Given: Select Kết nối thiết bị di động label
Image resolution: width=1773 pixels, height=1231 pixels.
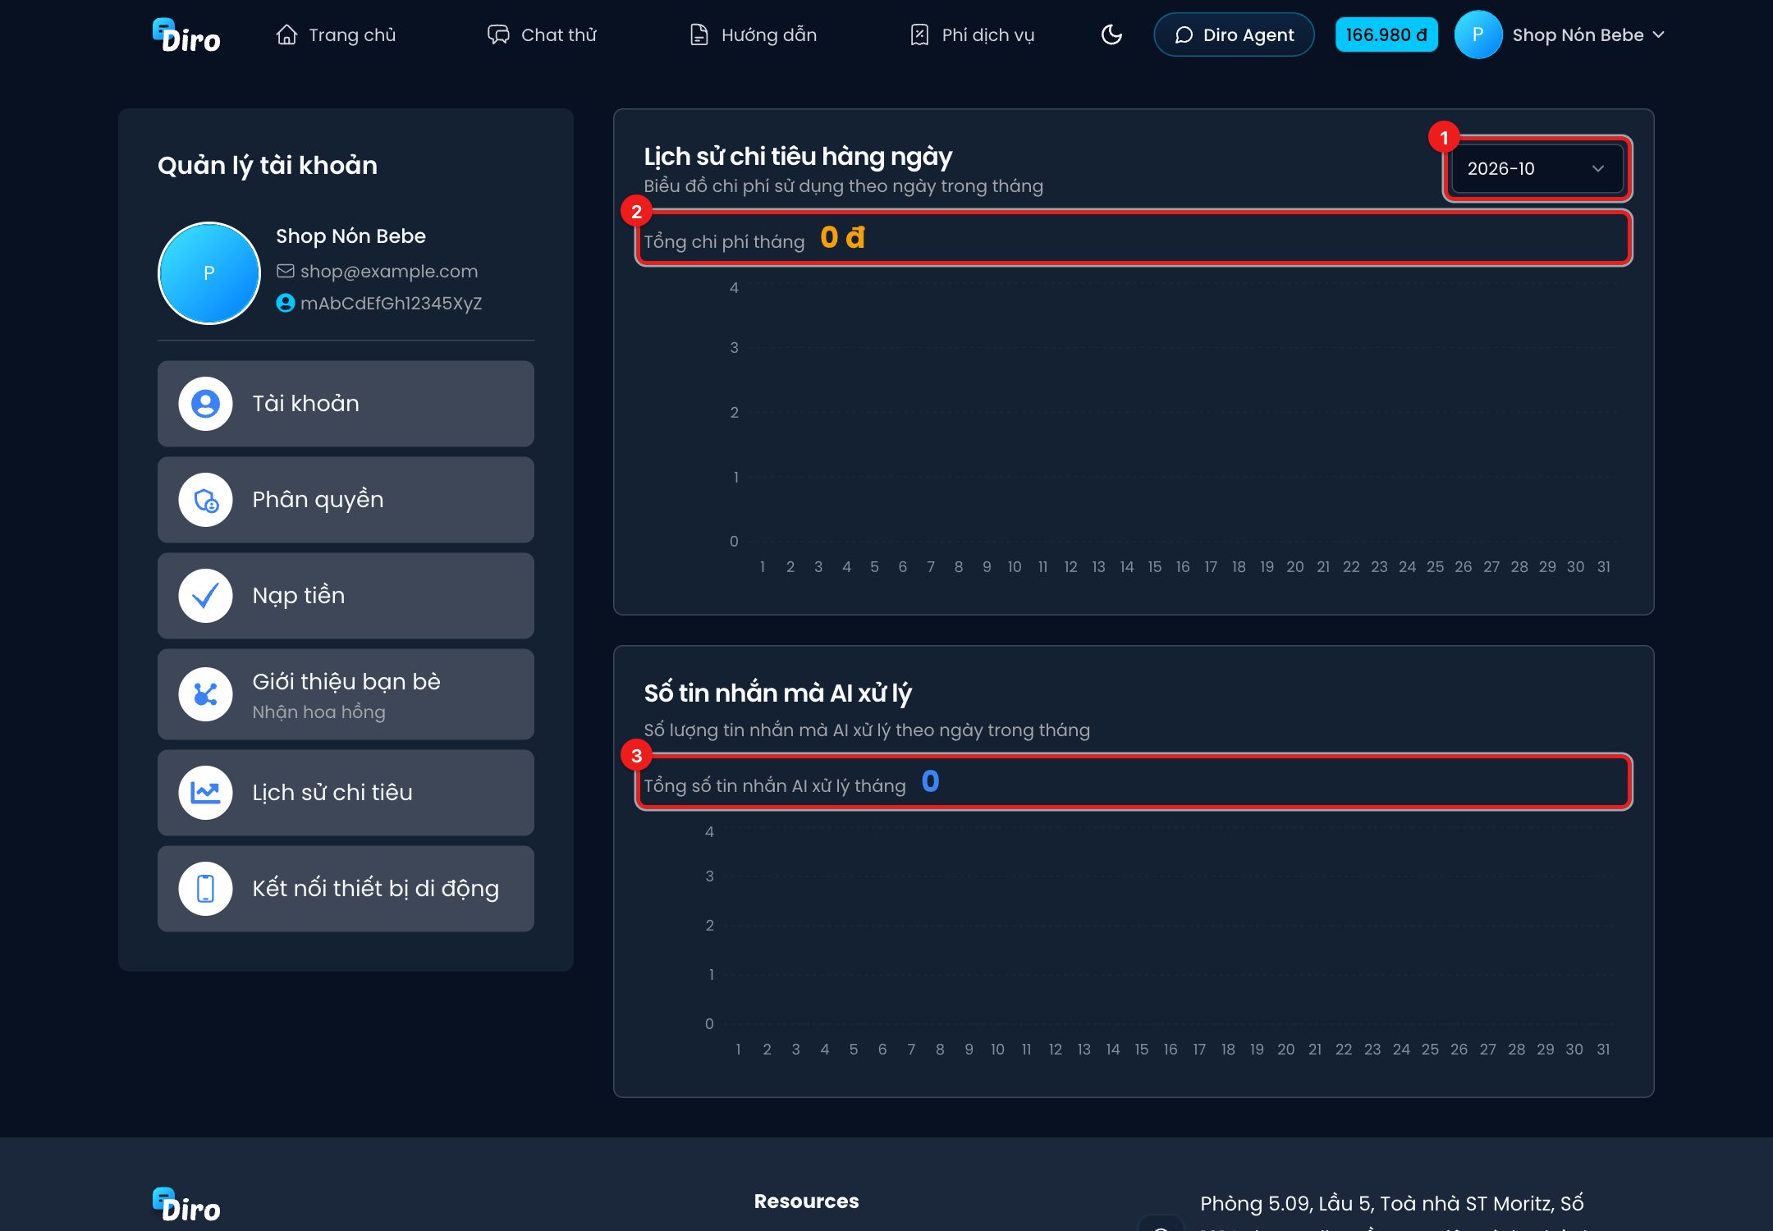Looking at the screenshot, I should pos(375,889).
